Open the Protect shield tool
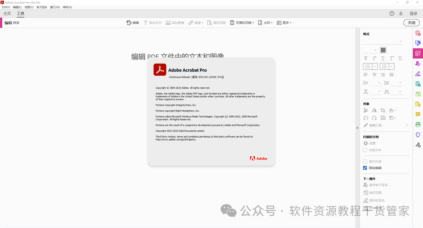Image resolution: width=423 pixels, height=228 pixels. [x=418, y=134]
